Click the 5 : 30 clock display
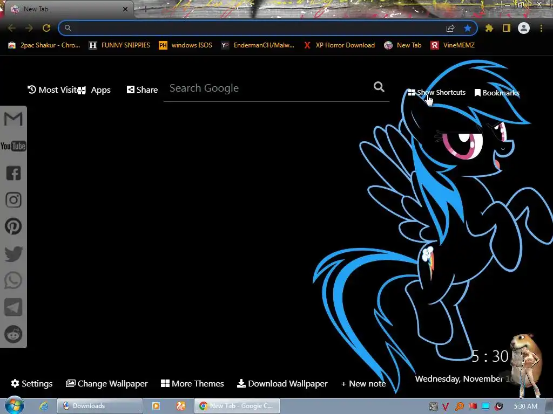Screen dimensions: 553x414 (x=490, y=356)
